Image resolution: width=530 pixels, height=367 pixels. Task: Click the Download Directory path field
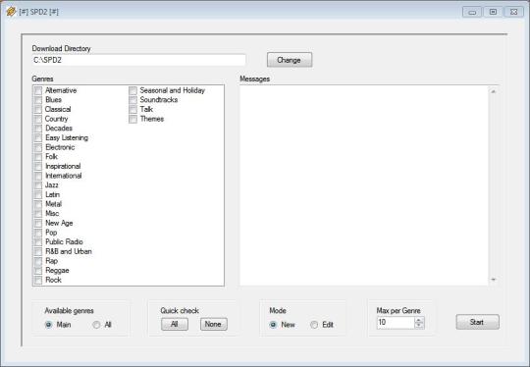tap(138, 60)
